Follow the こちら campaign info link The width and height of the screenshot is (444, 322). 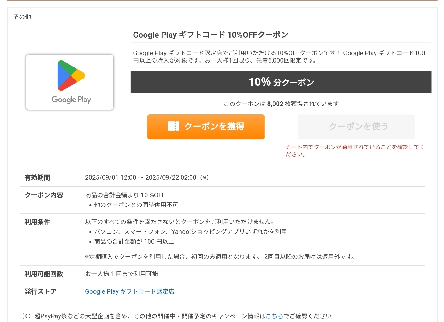pyautogui.click(x=274, y=316)
